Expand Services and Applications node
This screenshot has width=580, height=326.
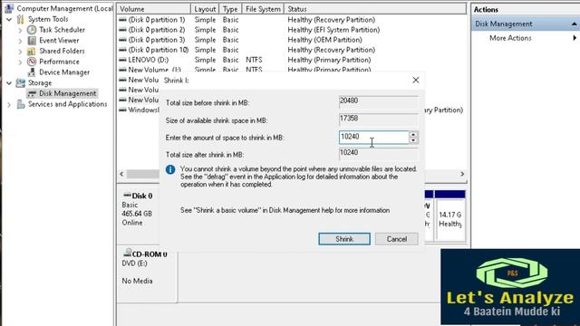9,105
